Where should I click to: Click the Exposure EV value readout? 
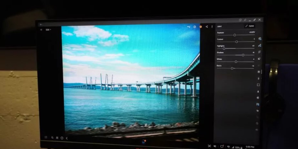click(252, 32)
